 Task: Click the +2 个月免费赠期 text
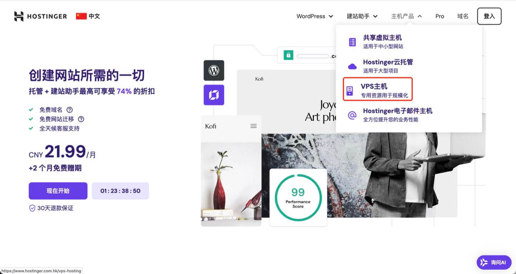point(55,168)
